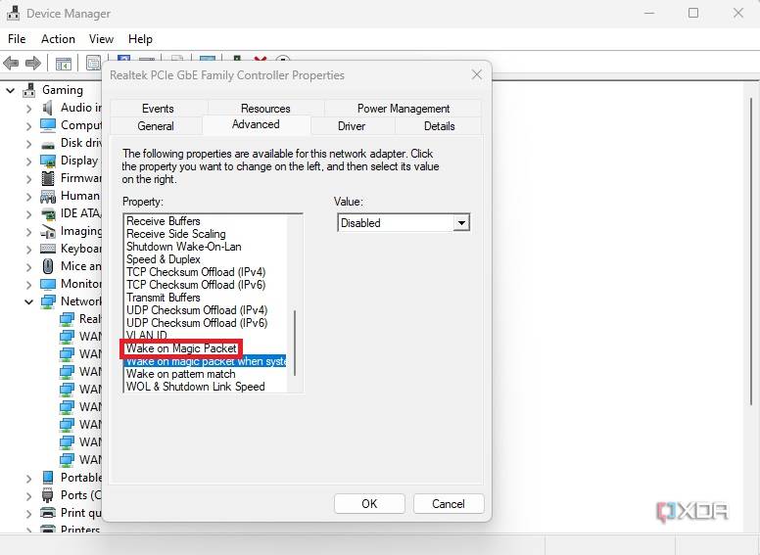
Task: Select TCP Checksum Offload (IPv4) property
Action: [x=196, y=272]
